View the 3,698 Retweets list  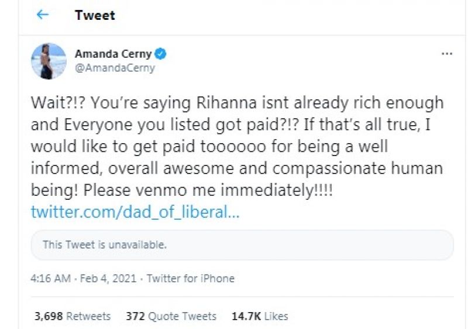point(73,316)
